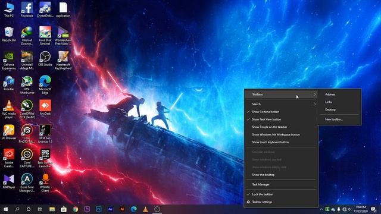The height and width of the screenshot is (214, 381).
Task: Open the clock and date flyout
Action: tap(361, 209)
